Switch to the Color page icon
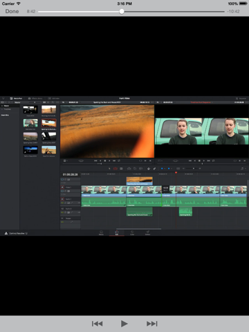Viewport: 249px width, 332px height. pos(132,232)
